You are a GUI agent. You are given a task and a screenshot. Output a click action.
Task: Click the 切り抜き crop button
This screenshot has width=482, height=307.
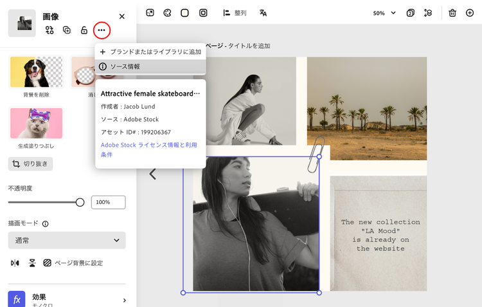pyautogui.click(x=31, y=163)
